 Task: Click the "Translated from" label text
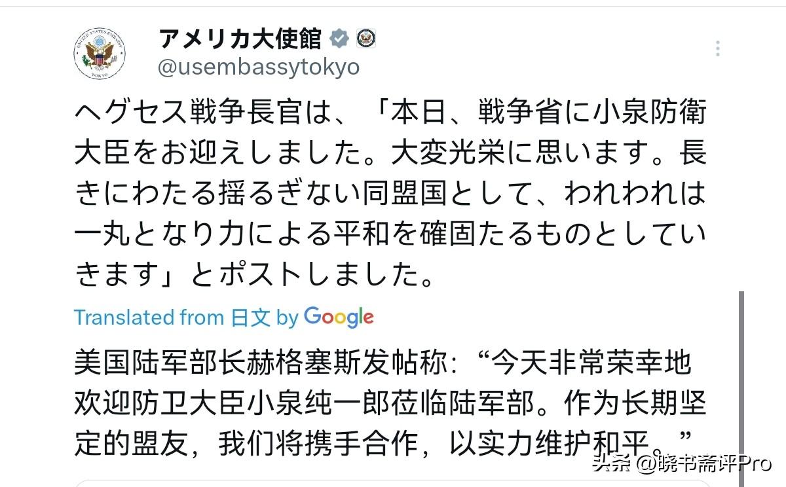(149, 318)
